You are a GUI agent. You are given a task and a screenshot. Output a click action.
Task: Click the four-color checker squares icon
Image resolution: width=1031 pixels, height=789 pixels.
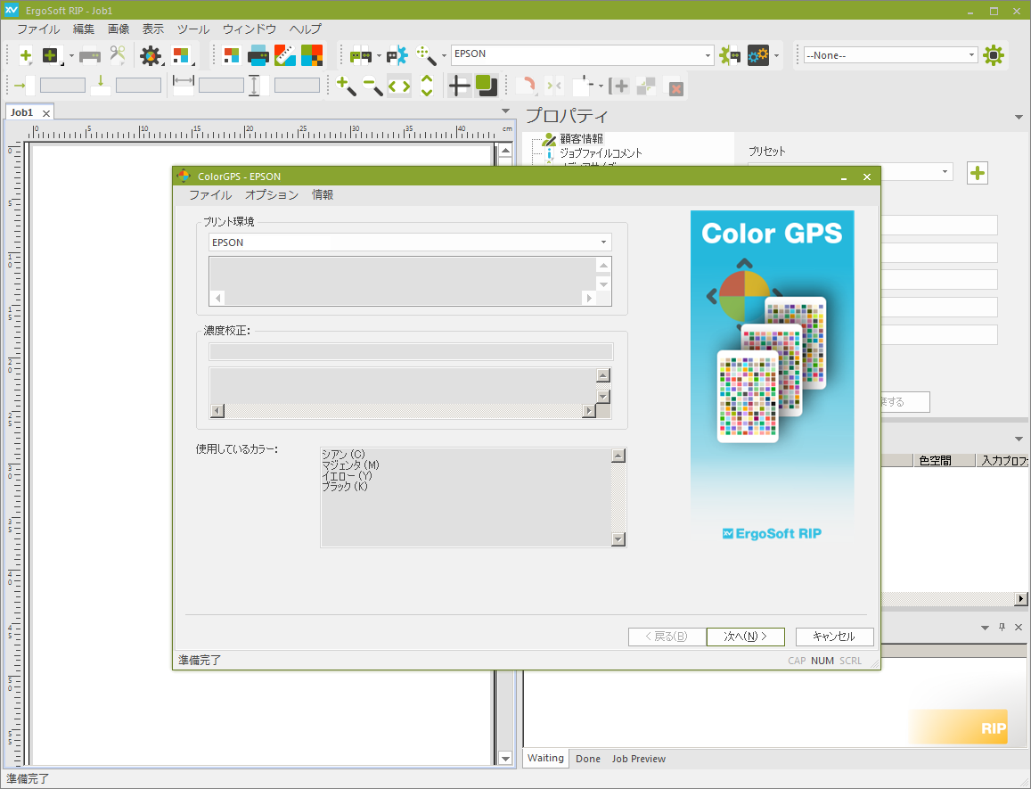[312, 56]
